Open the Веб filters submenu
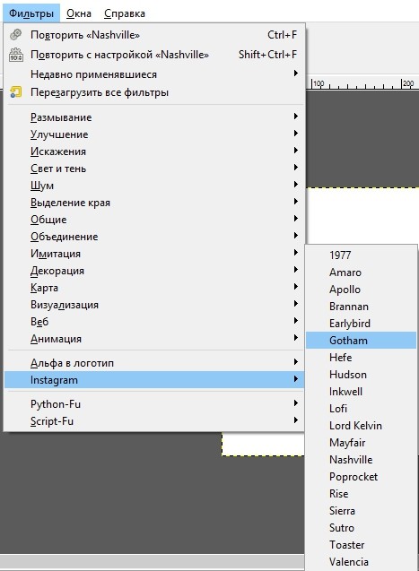419x571 pixels. [154, 322]
